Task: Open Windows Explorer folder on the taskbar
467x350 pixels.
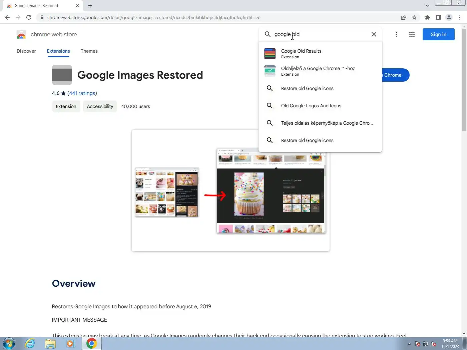Action: (x=50, y=343)
